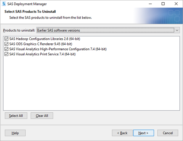
Task: Uncheck SAS ODS Graphics C Renderer checkbox
Action: (x=7, y=44)
